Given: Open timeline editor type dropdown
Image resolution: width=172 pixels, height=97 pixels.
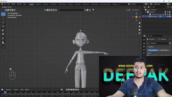Looking at the screenshot, I should pos(3,90).
